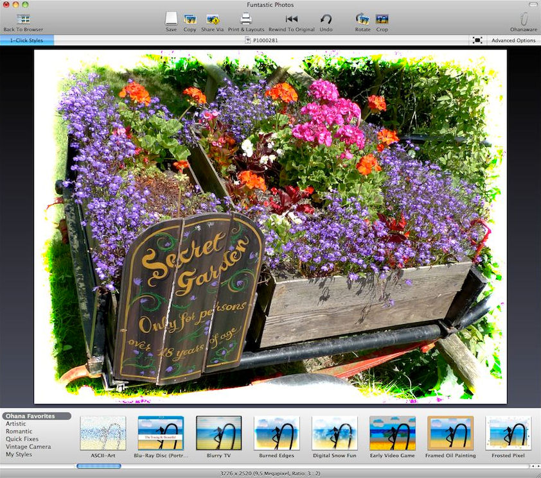Click the Back To Browser icon
The width and height of the screenshot is (541, 478).
pos(23,19)
